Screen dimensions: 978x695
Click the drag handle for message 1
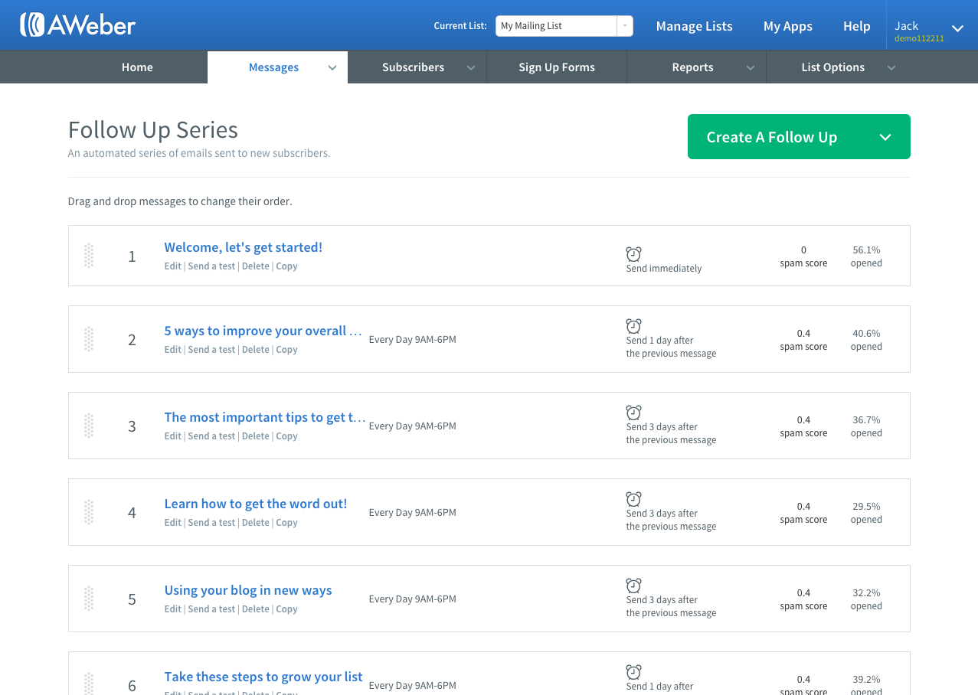tap(89, 256)
